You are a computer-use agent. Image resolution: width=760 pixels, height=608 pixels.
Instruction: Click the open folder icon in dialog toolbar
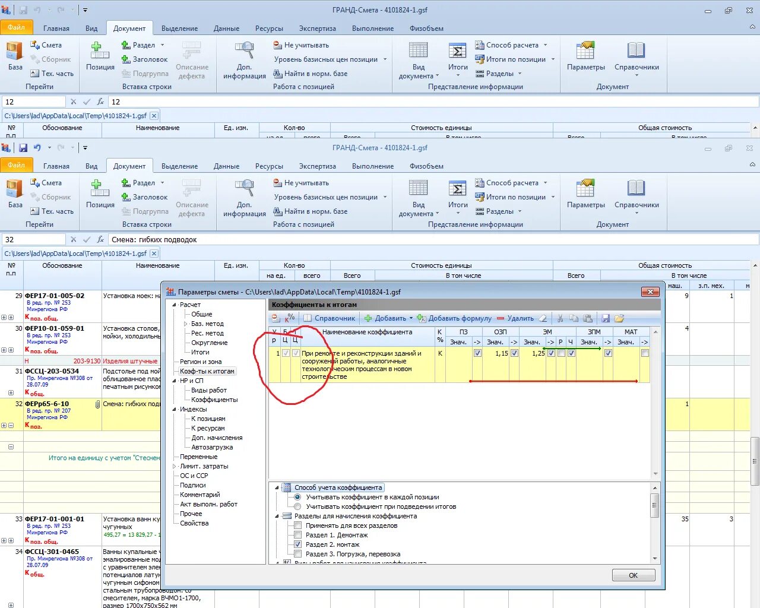coord(619,318)
